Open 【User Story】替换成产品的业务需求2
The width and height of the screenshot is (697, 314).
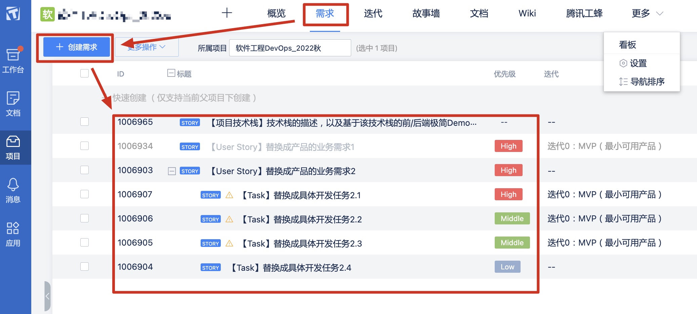(x=282, y=171)
